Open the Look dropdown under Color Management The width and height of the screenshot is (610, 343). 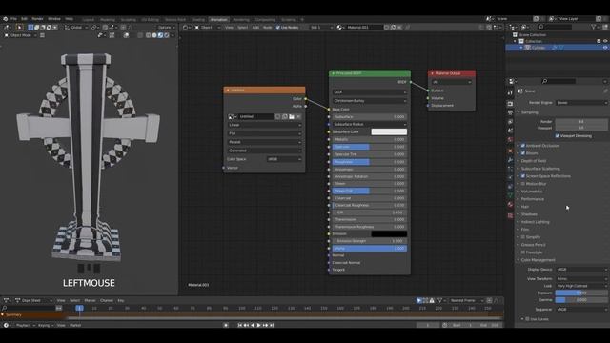(x=581, y=286)
